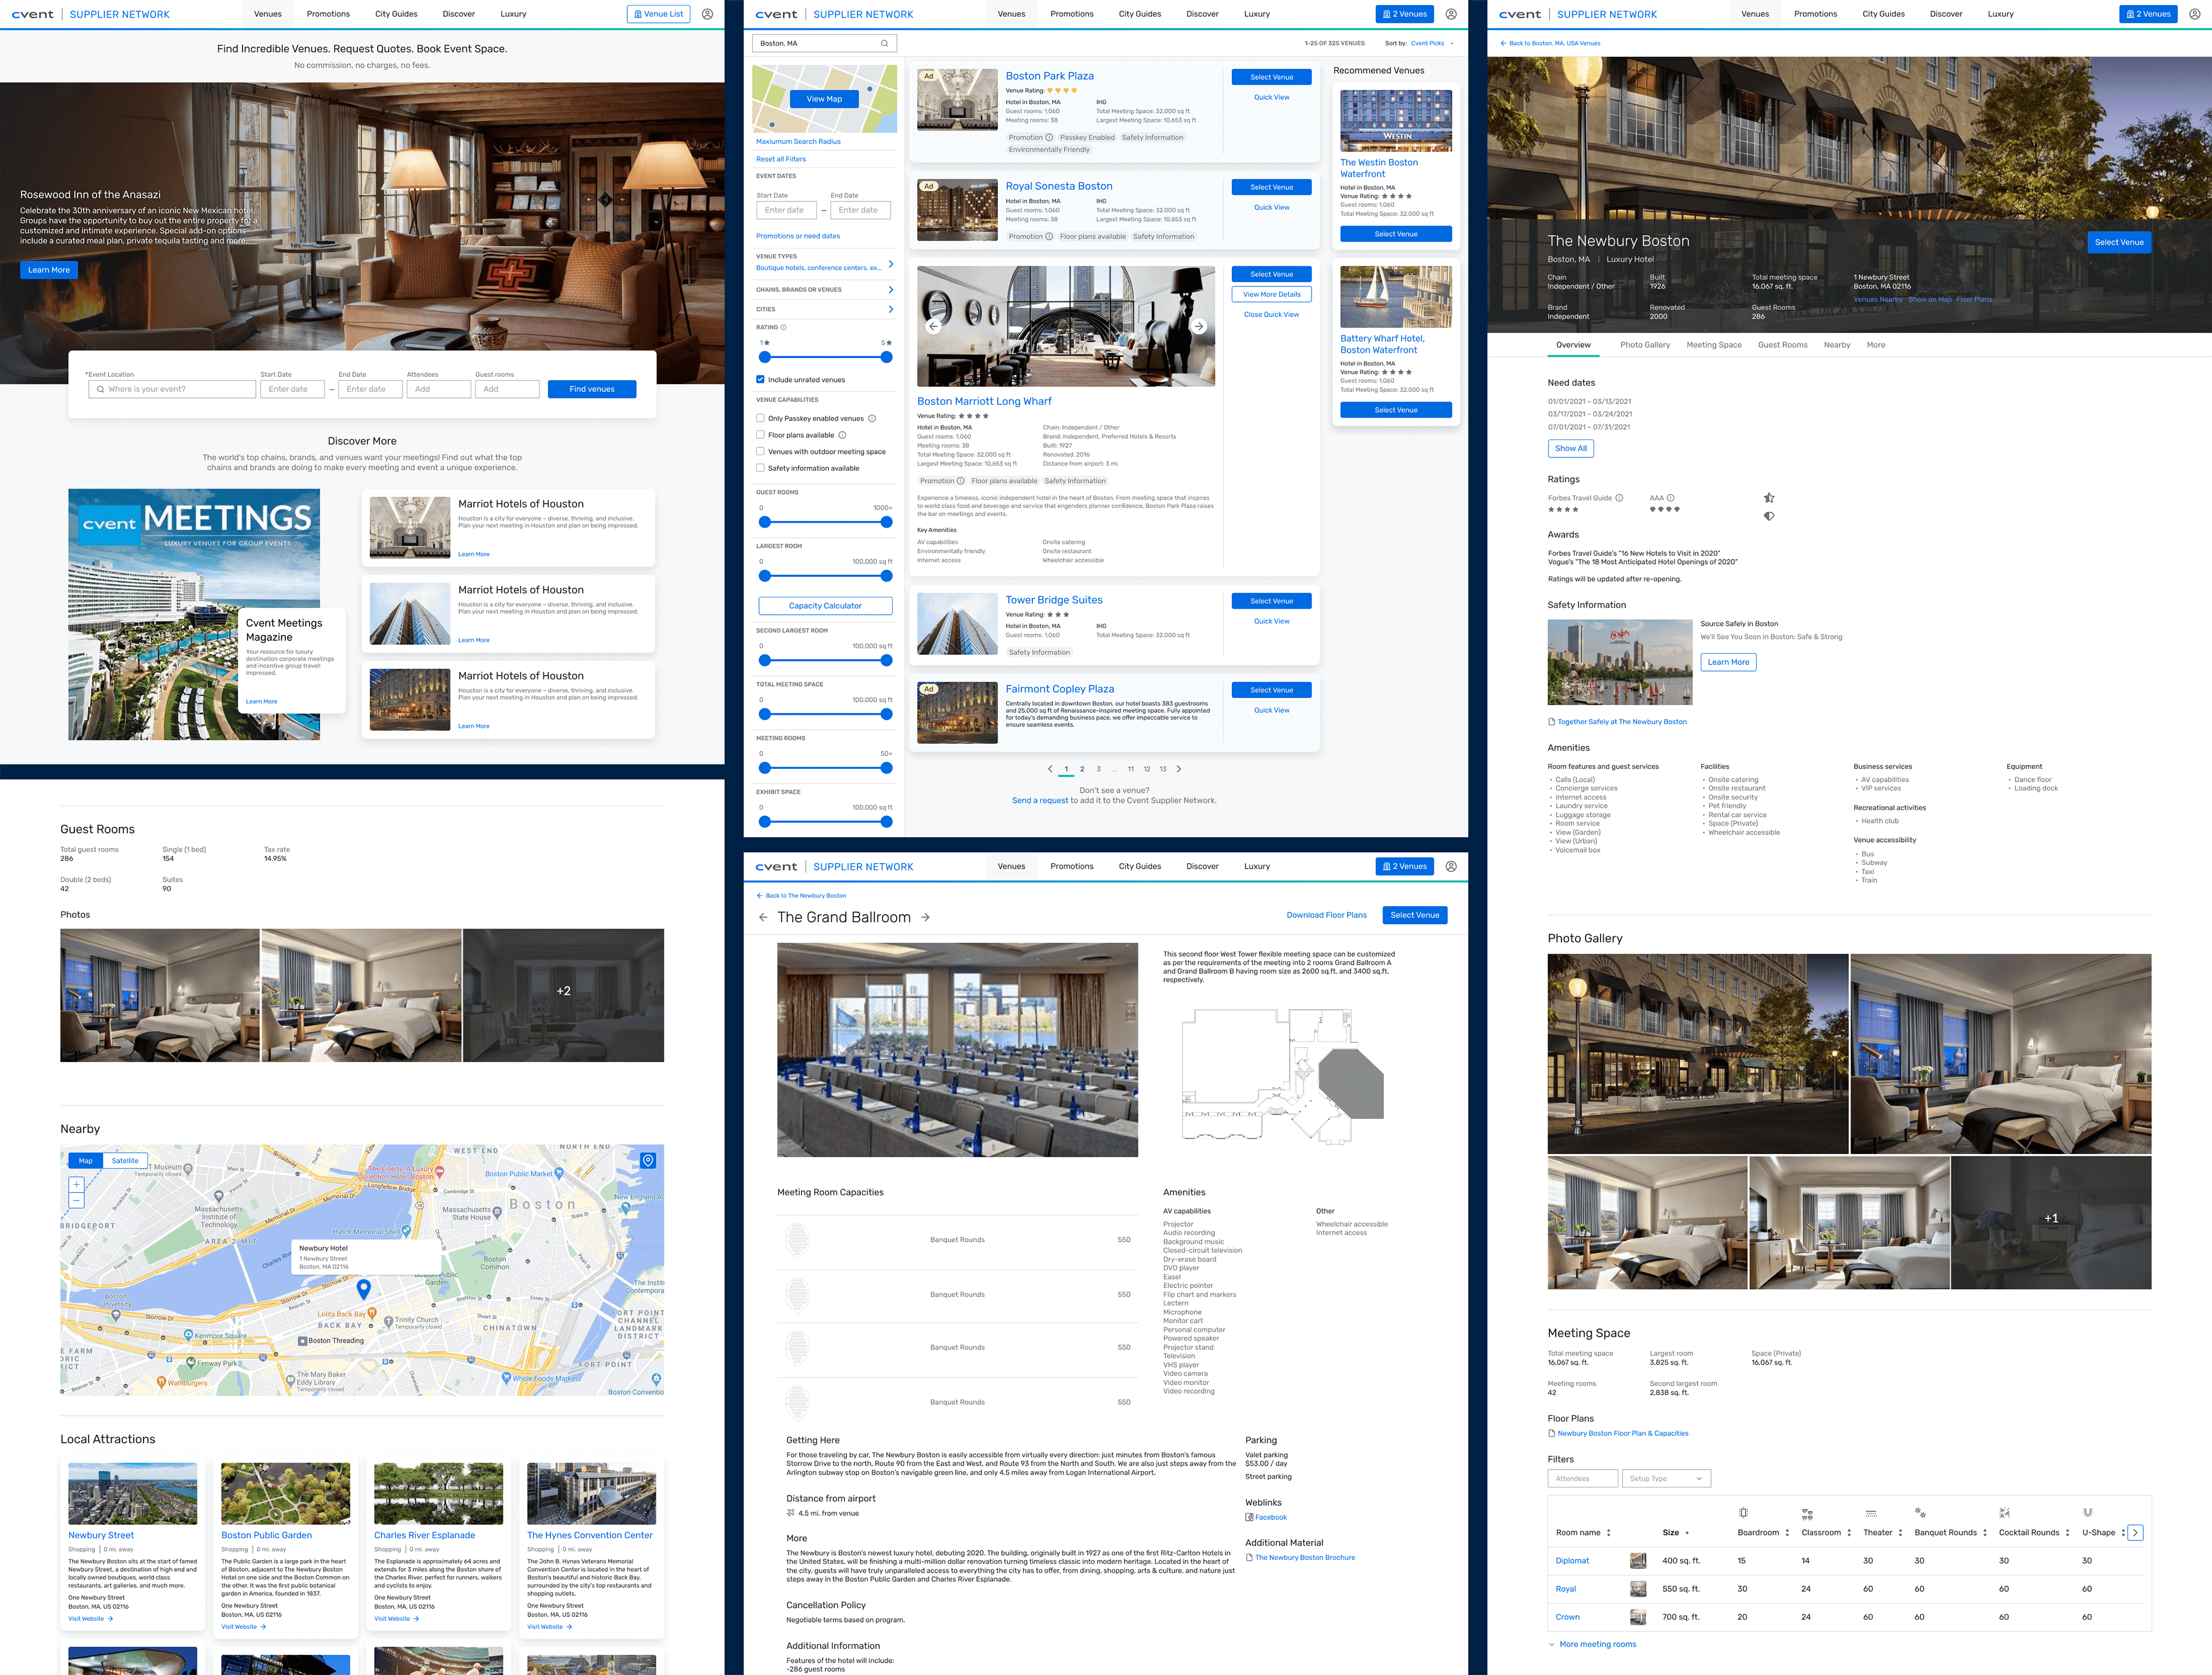Screen dimensions: 2212x1675
Task: Switch to the Photo Gallery tab
Action: pos(1645,345)
